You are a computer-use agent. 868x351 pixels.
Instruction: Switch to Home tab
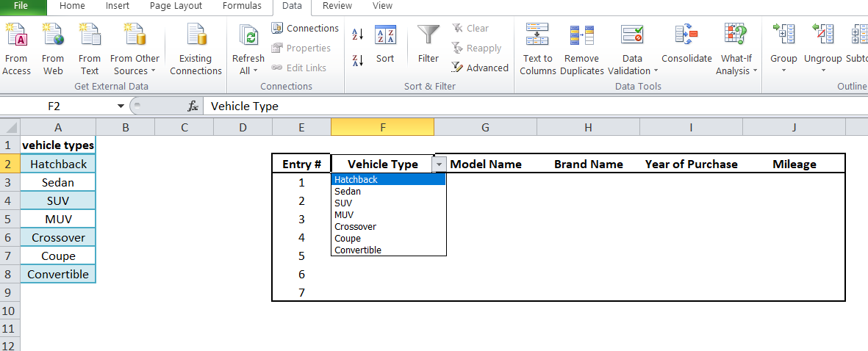72,6
